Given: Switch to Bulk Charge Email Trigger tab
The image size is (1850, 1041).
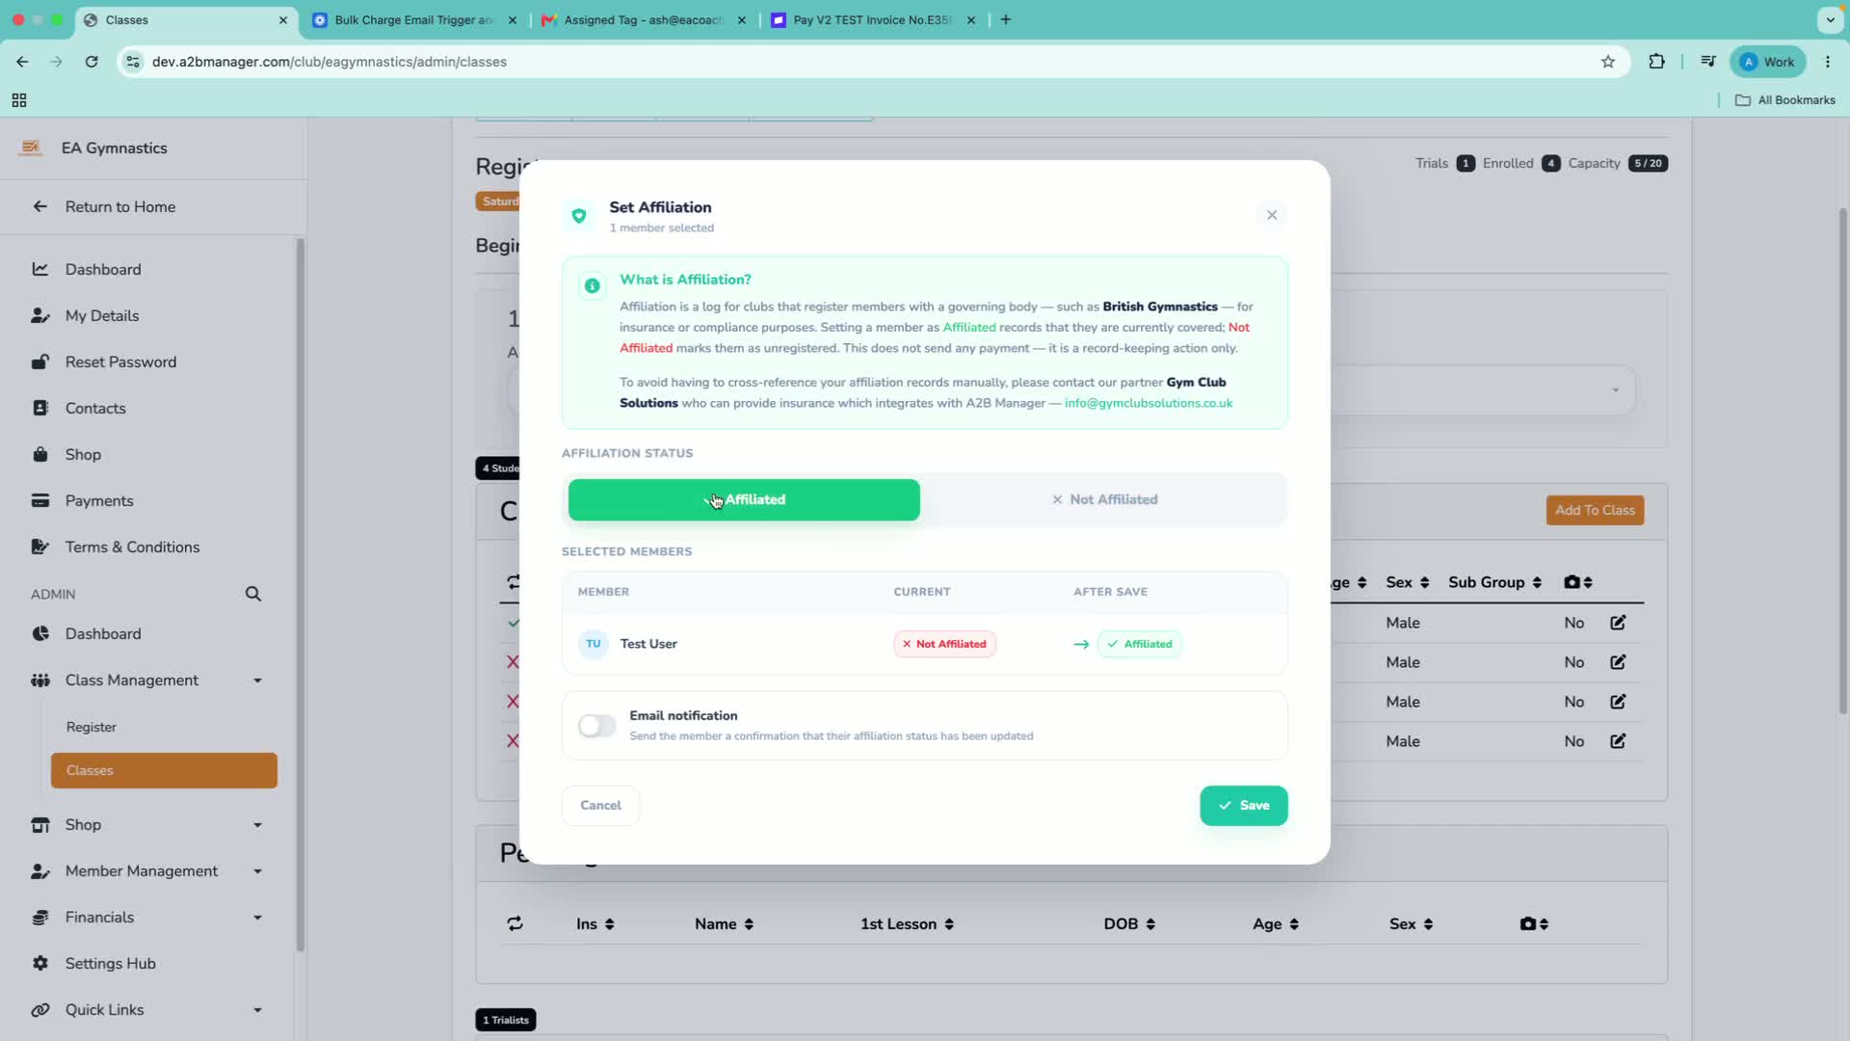Looking at the screenshot, I should point(414,19).
